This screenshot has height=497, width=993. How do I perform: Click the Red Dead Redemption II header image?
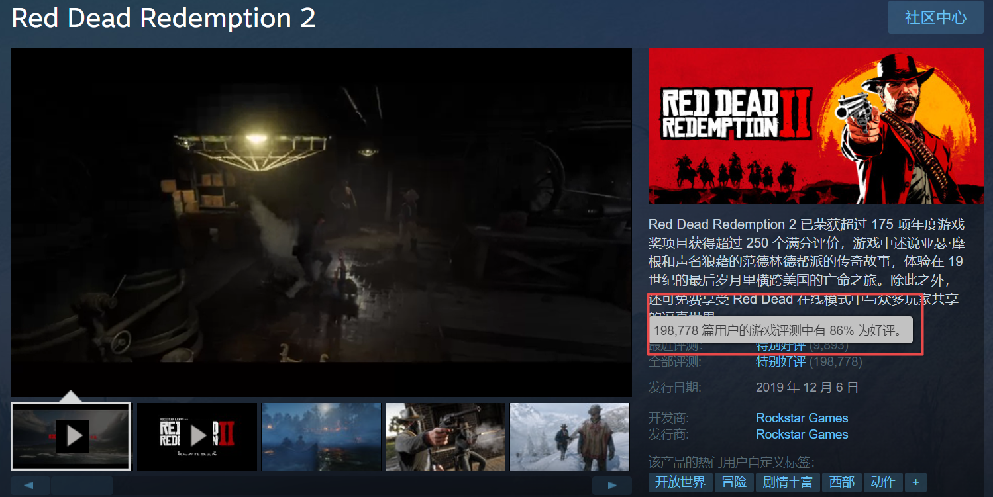pyautogui.click(x=815, y=126)
